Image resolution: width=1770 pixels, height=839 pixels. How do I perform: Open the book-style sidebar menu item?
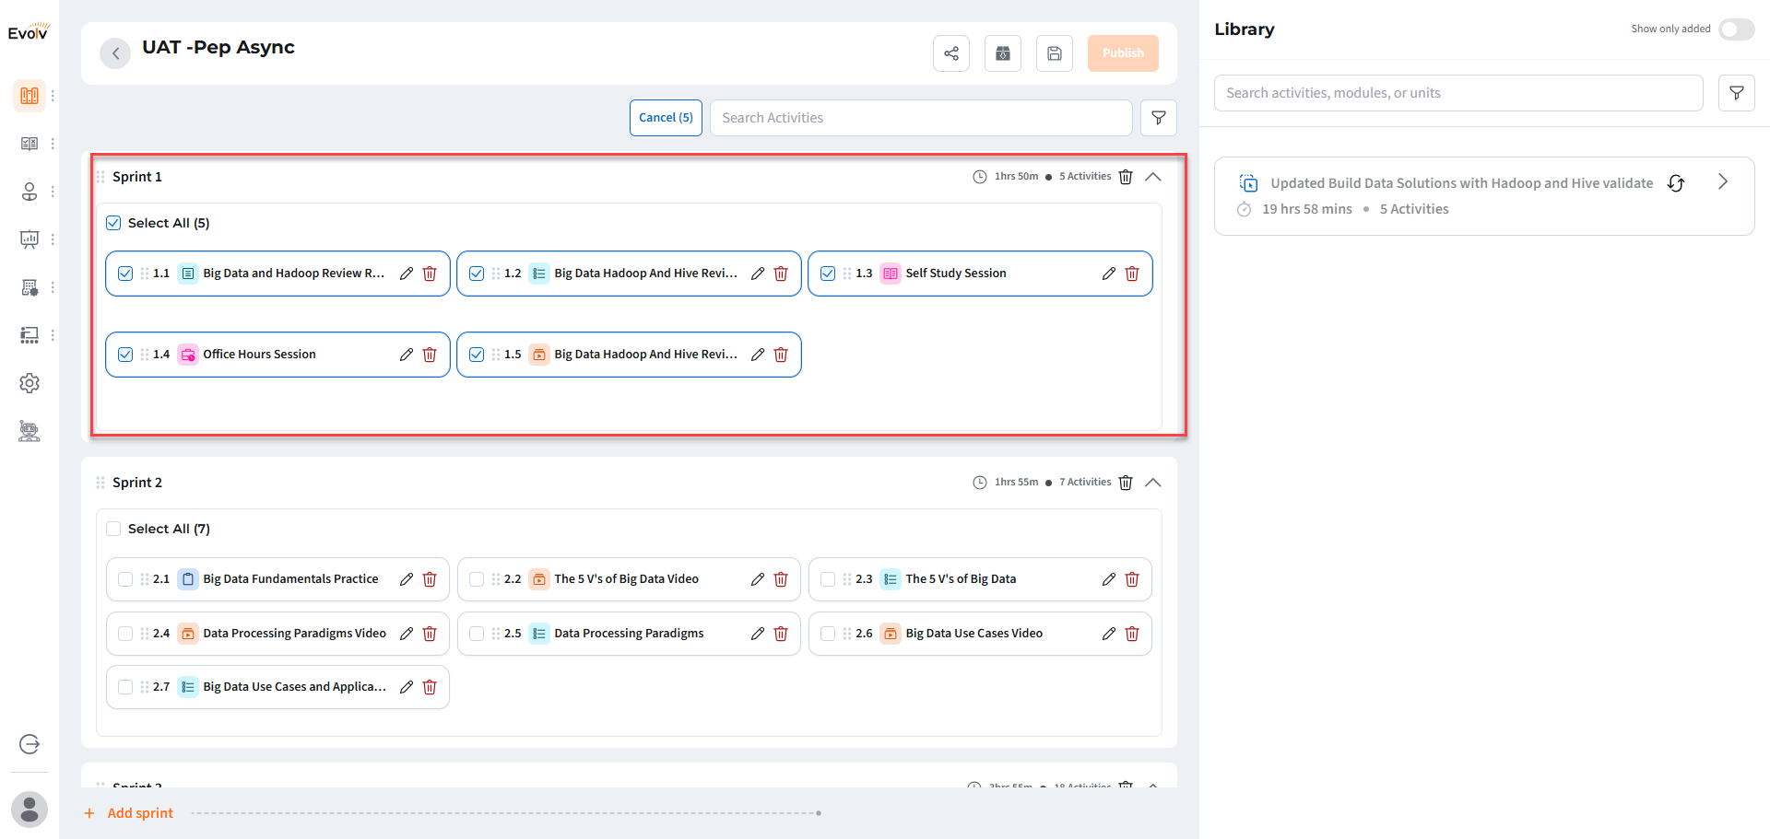29,144
